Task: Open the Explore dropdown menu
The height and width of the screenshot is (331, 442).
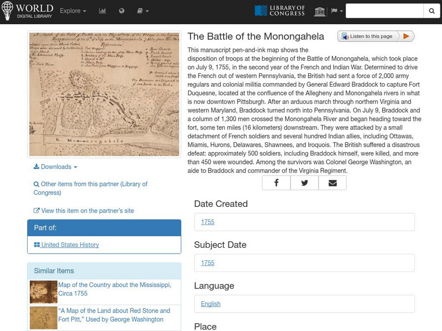Action: click(73, 11)
